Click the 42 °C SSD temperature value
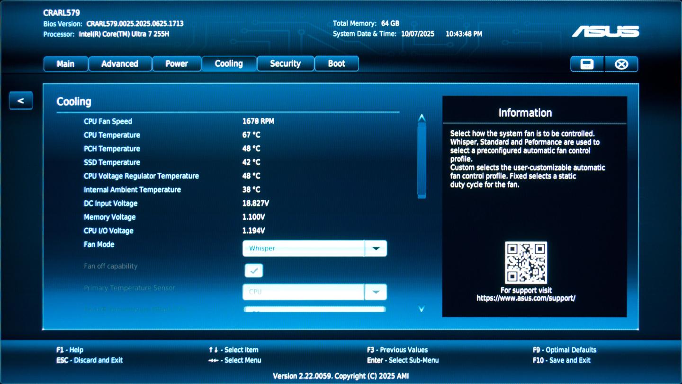 (x=251, y=162)
